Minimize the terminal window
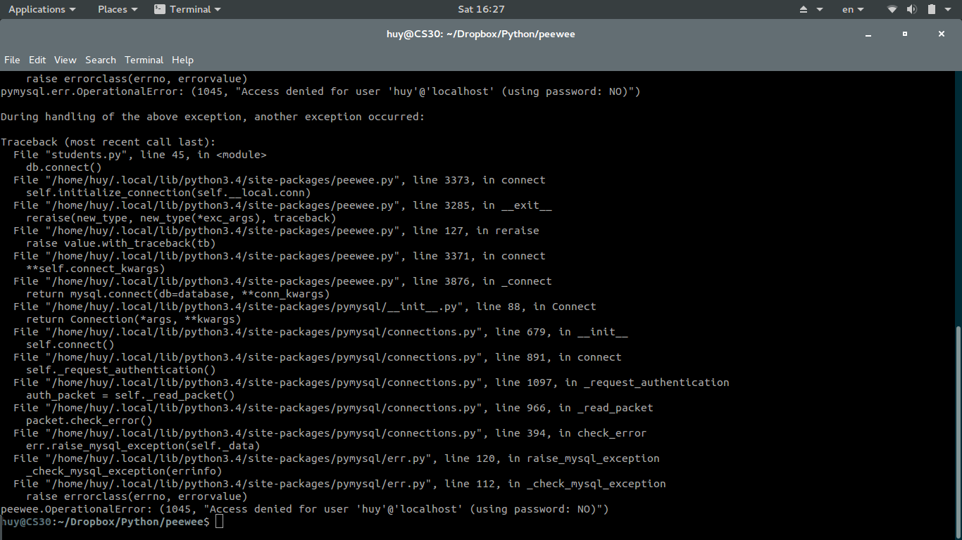 [x=868, y=34]
